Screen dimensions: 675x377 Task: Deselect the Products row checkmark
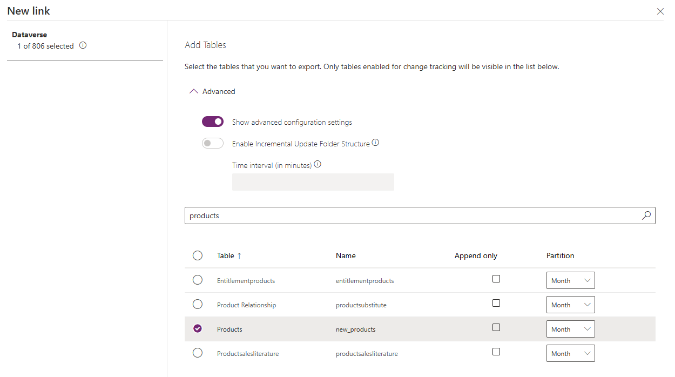pyautogui.click(x=198, y=328)
